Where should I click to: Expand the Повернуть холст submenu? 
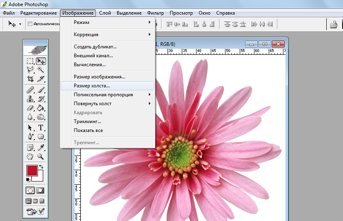[108, 104]
